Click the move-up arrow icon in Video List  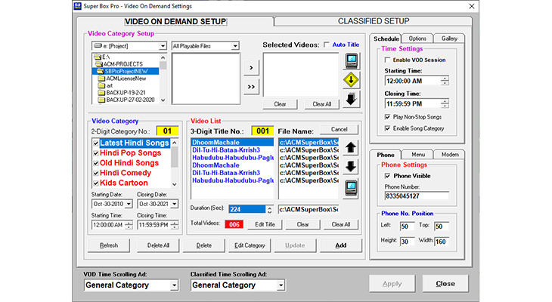click(x=351, y=148)
